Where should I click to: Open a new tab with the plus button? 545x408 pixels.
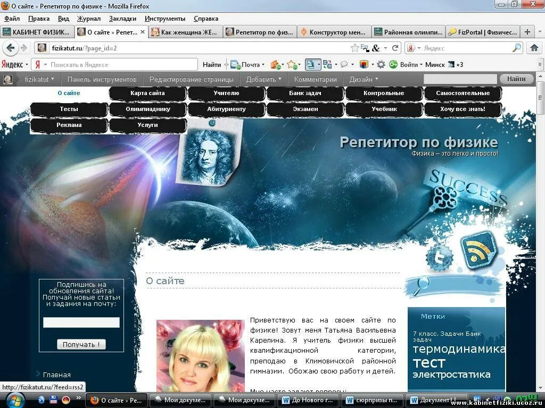527,32
